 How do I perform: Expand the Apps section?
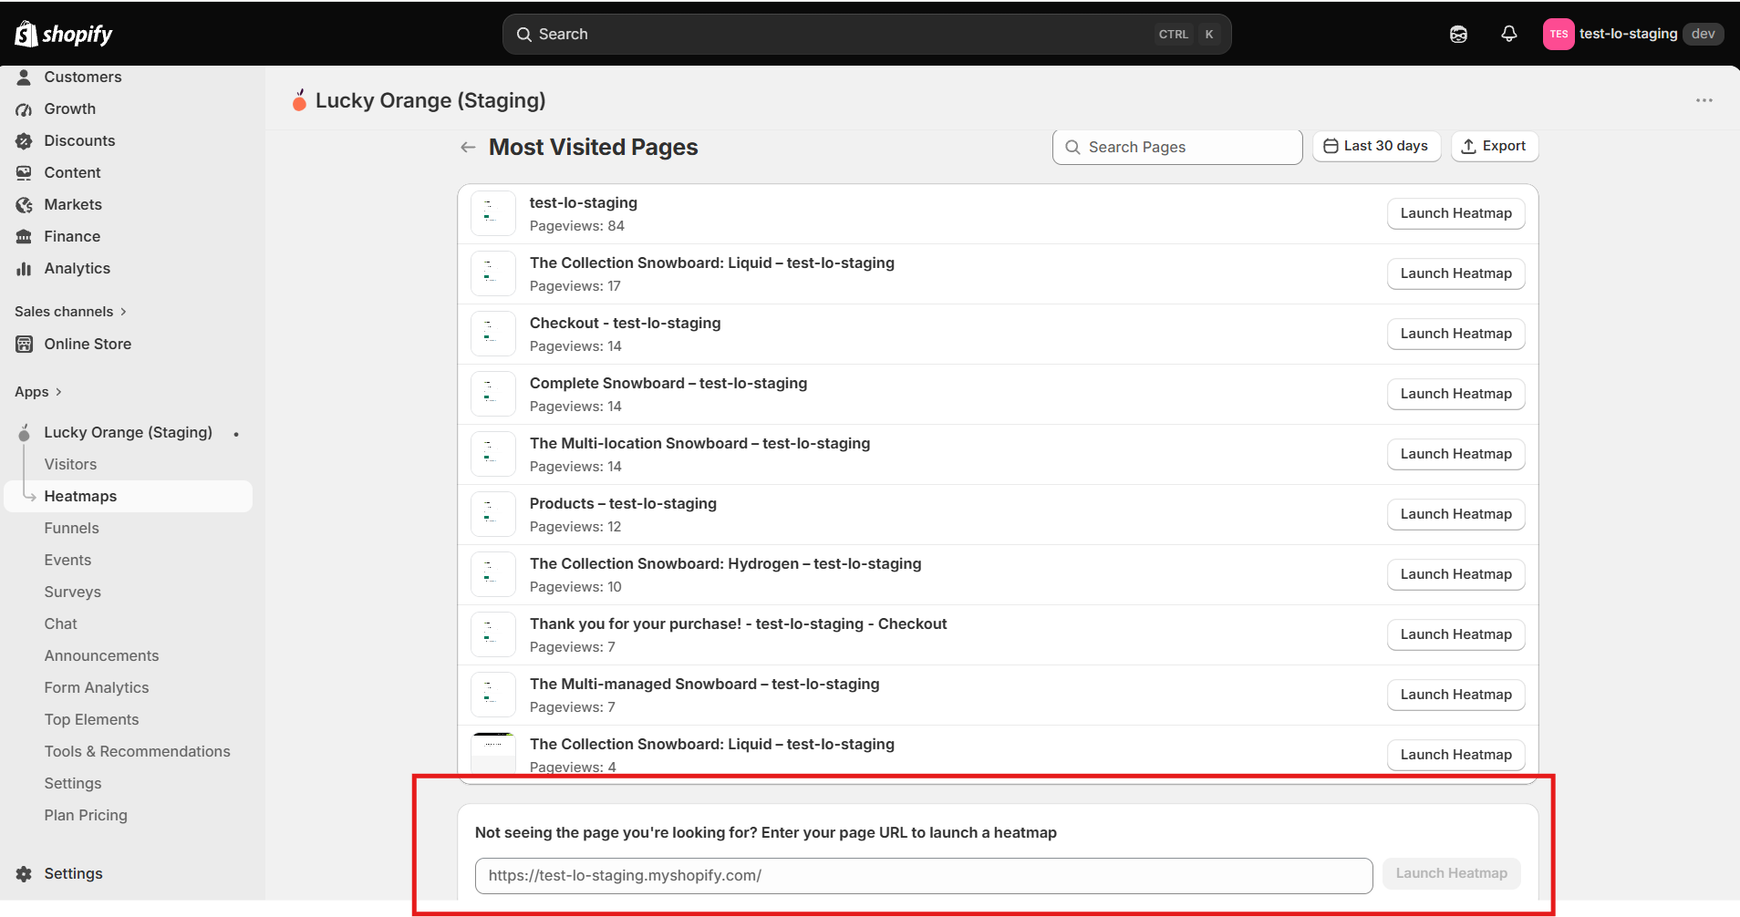point(38,392)
